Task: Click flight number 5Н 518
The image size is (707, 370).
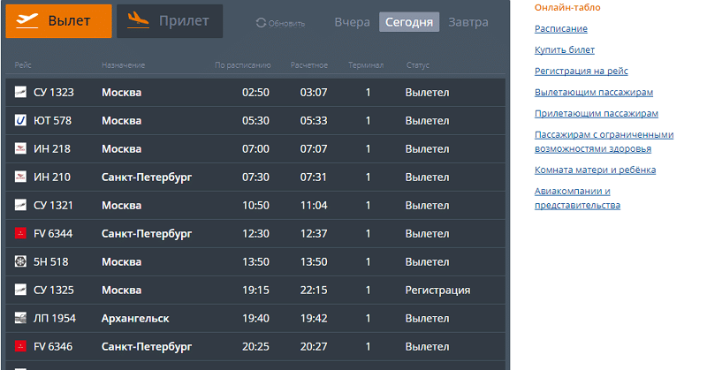Action: click(x=51, y=262)
